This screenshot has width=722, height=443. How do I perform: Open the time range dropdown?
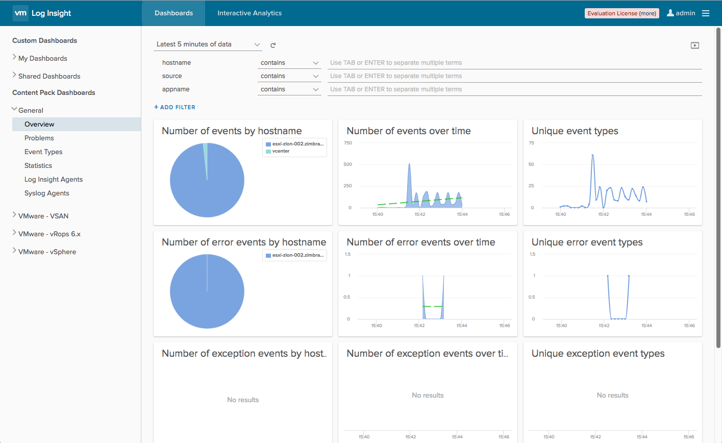click(208, 44)
